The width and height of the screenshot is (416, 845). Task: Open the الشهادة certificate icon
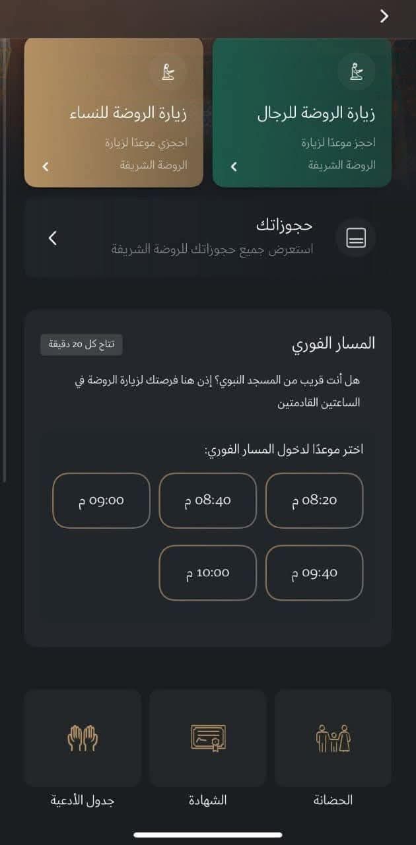208,738
